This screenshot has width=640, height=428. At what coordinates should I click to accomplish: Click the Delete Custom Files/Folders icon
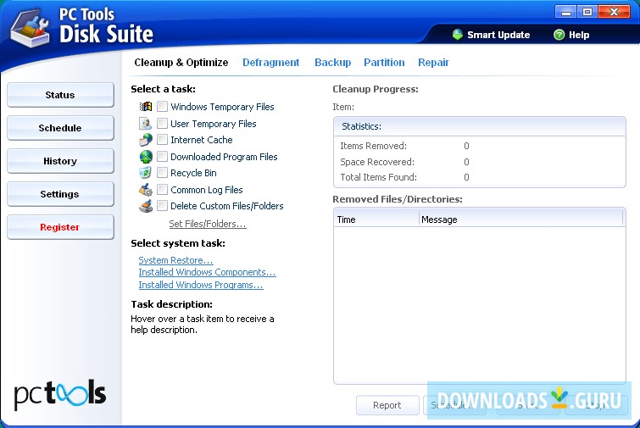point(146,206)
